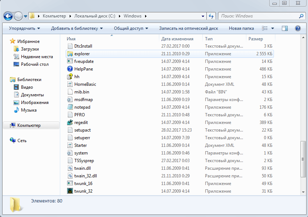The height and width of the screenshot is (217, 308).
Task: Toggle the preview pane icon
Action: pyautogui.click(x=285, y=28)
